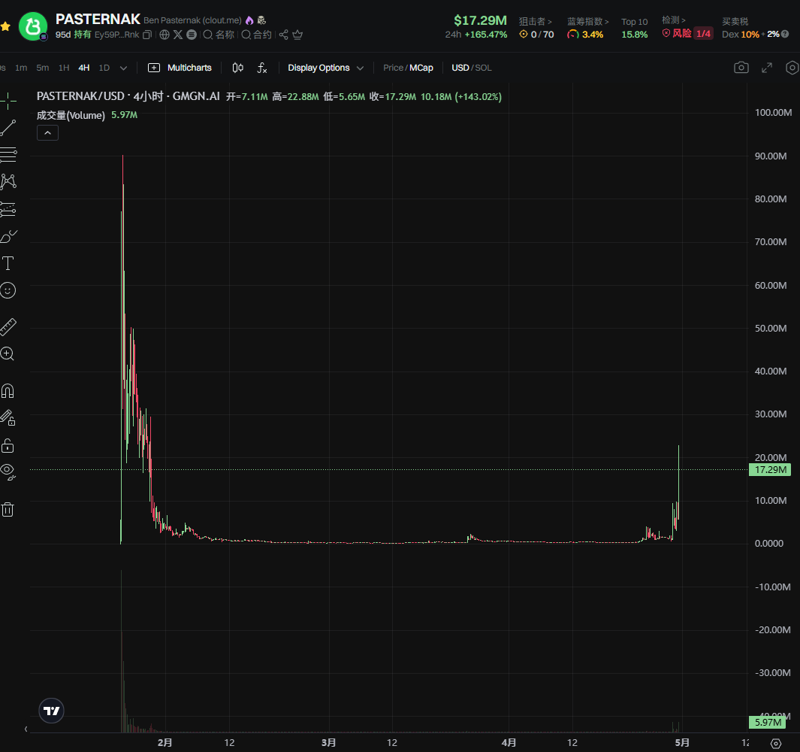Viewport: 800px width, 752px height.
Task: Select the text annotation tool
Action: coord(8,263)
